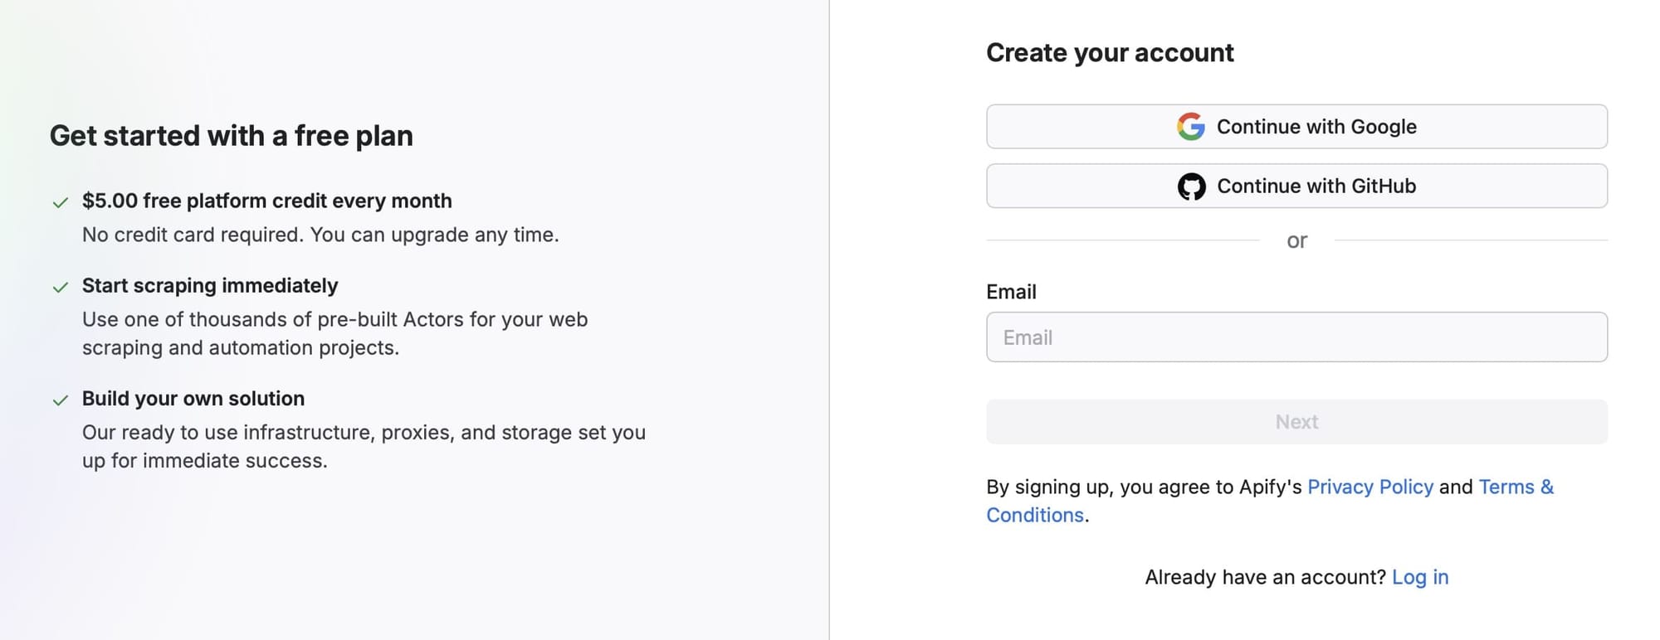The height and width of the screenshot is (640, 1660).
Task: Open the Terms & Conditions link
Action: pos(1516,487)
